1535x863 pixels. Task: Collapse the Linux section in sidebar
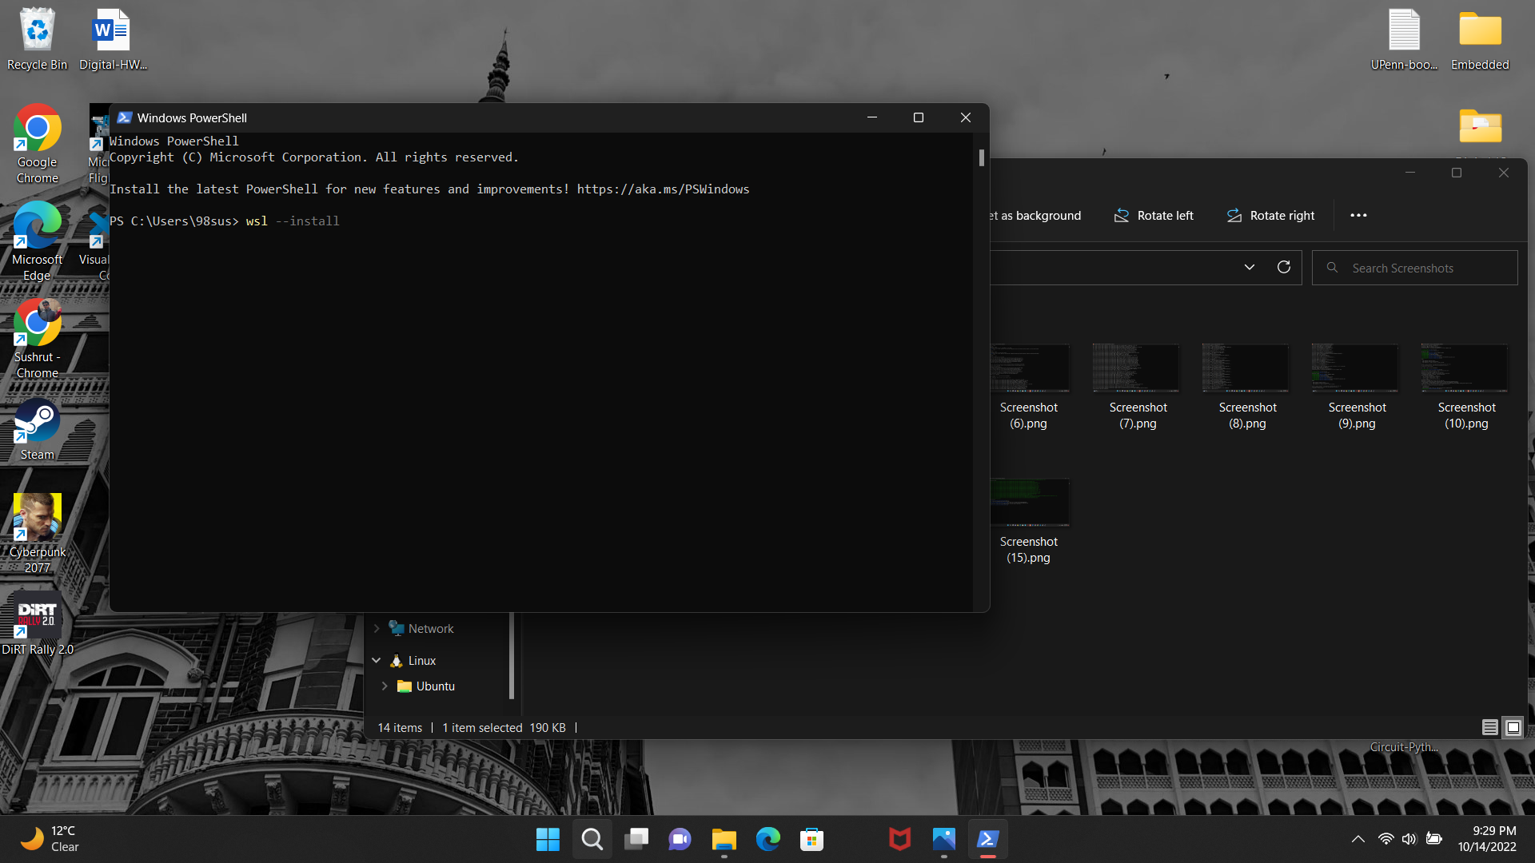tap(376, 660)
